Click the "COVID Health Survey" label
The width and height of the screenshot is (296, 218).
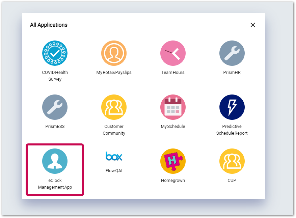pyautogui.click(x=55, y=76)
